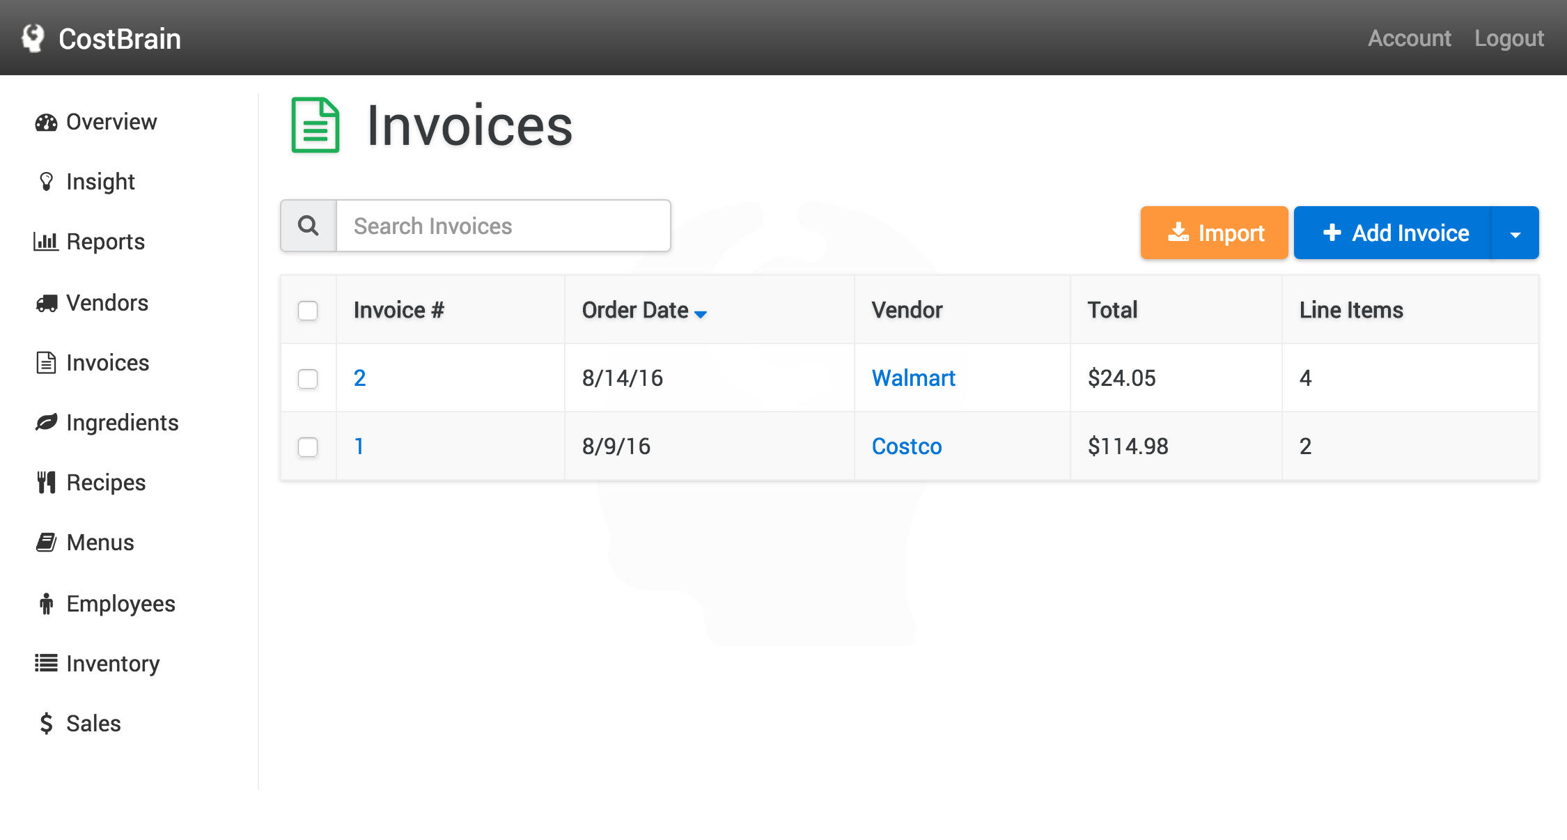Toggle Order Date sort arrow
The width and height of the screenshot is (1567, 840).
(701, 314)
